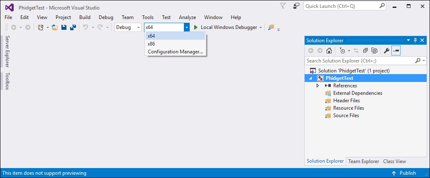Screen dimensions: 430x178
Task: Toggle auto-hide pin on Solution Explorer
Action: 415,41
